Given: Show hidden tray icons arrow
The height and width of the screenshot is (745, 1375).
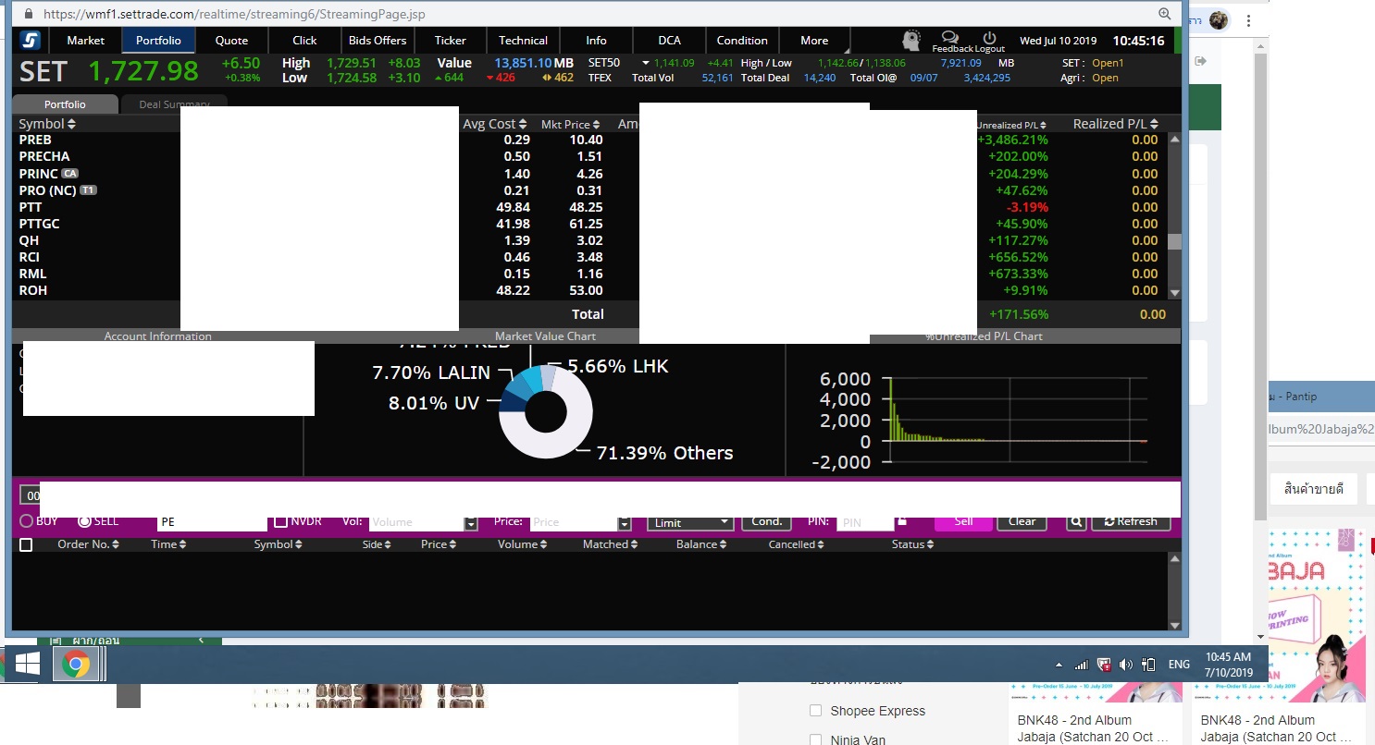Looking at the screenshot, I should 1059,665.
